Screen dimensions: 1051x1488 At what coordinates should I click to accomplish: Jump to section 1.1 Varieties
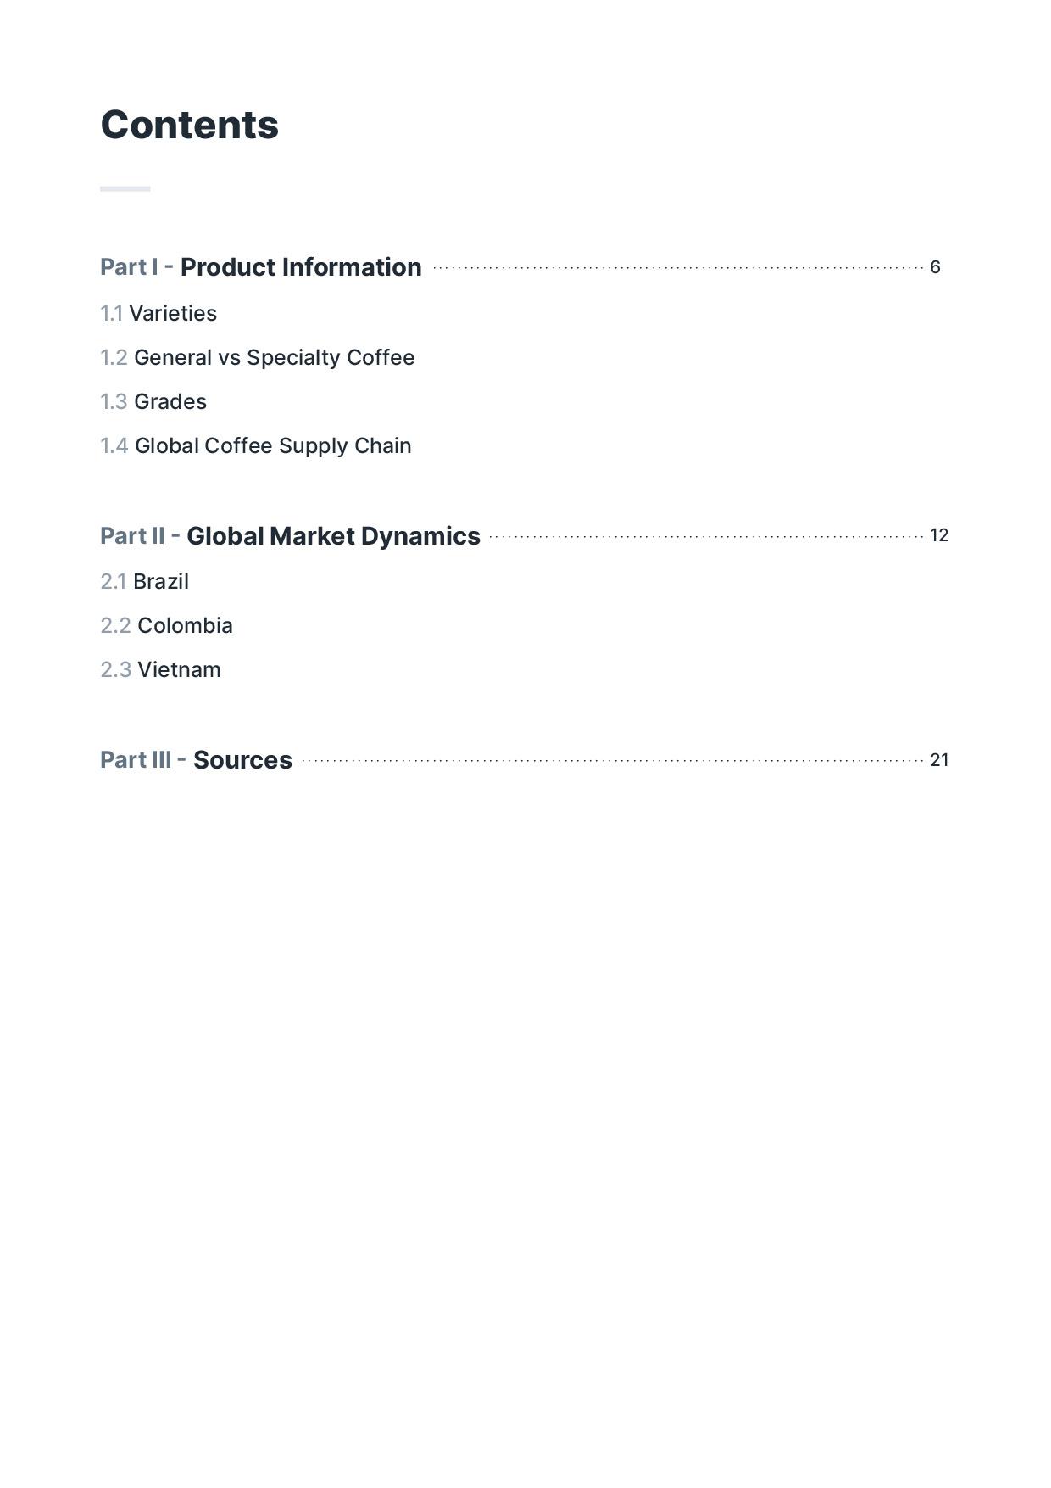coord(158,314)
